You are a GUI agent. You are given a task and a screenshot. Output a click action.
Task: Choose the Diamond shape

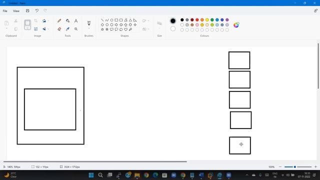pyautogui.click(x=102, y=24)
